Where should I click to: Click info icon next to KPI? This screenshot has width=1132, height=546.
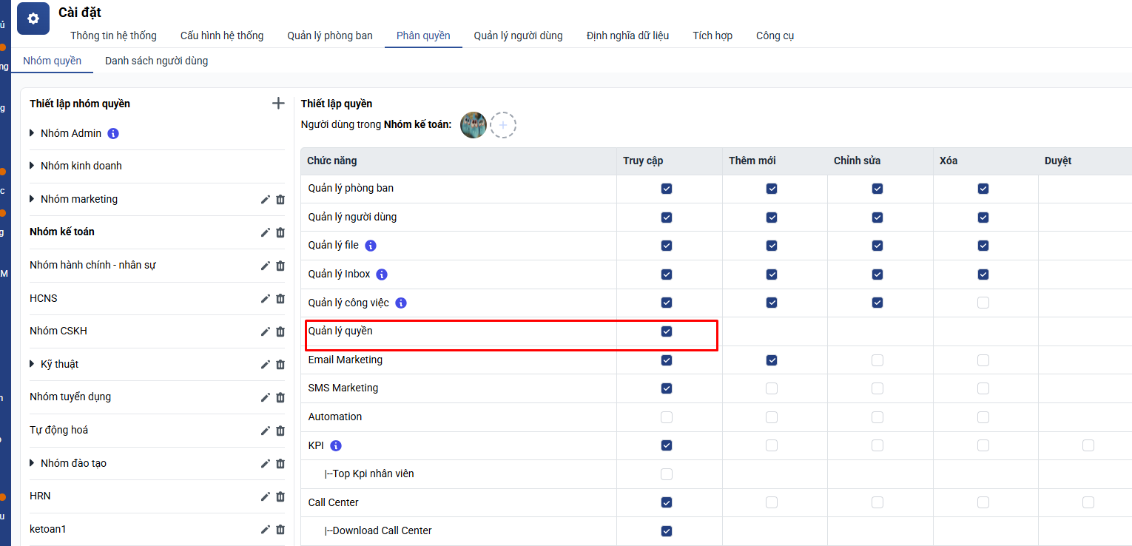tap(336, 446)
